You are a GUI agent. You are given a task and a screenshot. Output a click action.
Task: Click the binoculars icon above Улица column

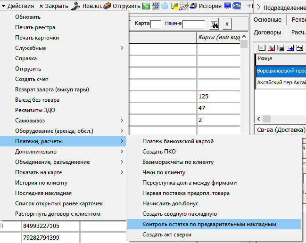281,48
